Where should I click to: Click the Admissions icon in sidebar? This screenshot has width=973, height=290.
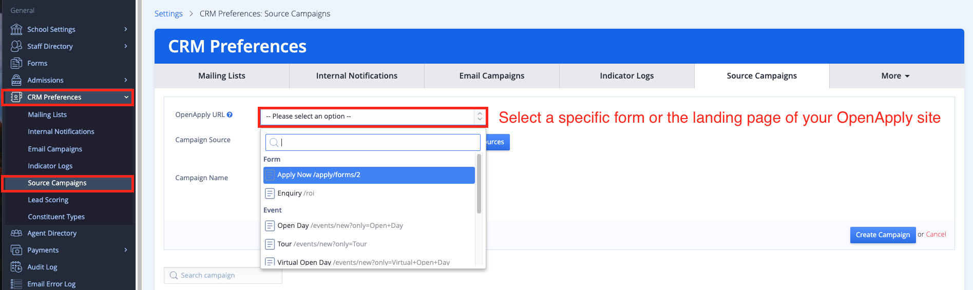click(16, 80)
